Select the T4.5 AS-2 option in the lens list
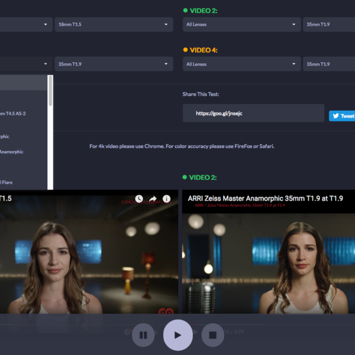 [x=24, y=114]
